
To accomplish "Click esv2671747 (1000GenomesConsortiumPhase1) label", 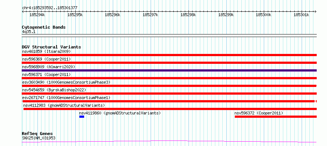I will click(66, 98).
